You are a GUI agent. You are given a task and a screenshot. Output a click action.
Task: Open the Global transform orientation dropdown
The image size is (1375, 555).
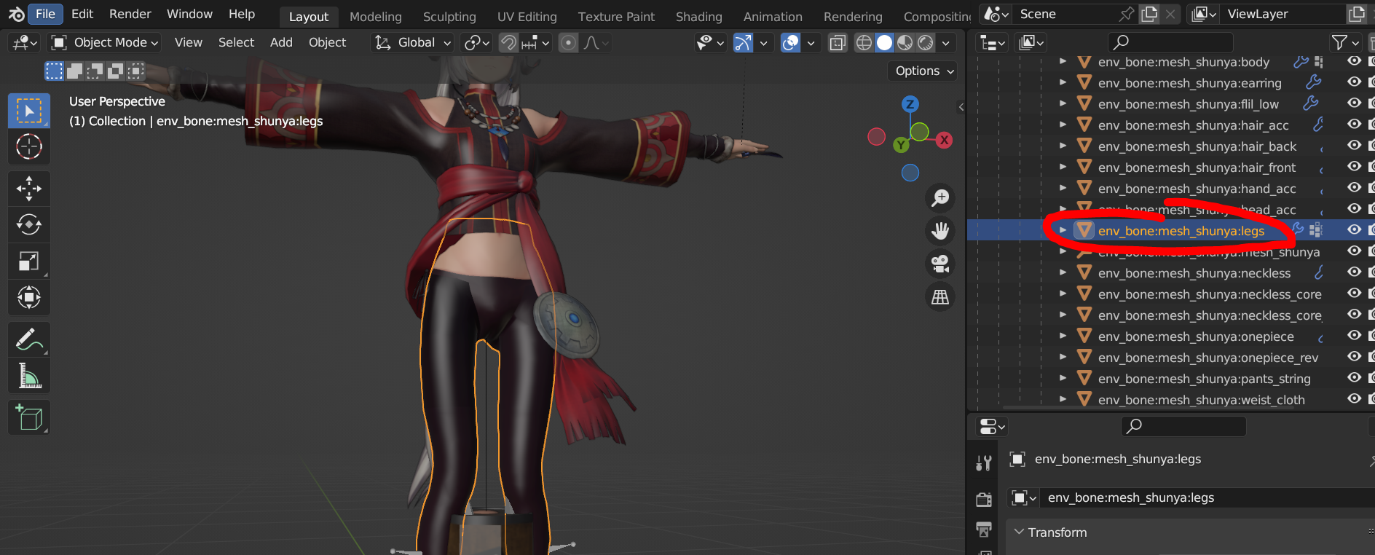(x=412, y=43)
